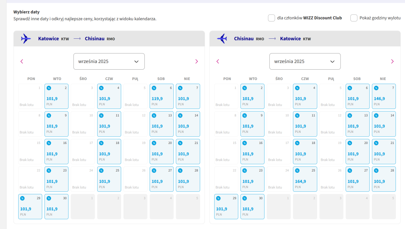Open outbound month dropdown 'września 2025'
The height and width of the screenshot is (229, 405).
(x=109, y=61)
